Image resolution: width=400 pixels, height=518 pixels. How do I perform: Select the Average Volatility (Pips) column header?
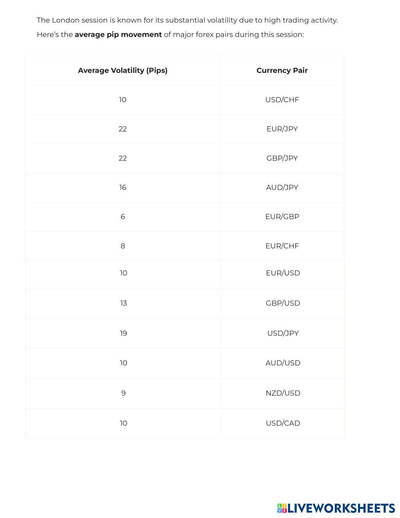(122, 70)
